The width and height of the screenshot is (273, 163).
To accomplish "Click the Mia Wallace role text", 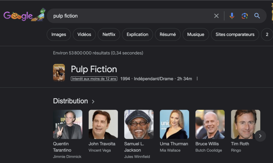I will [x=170, y=150].
